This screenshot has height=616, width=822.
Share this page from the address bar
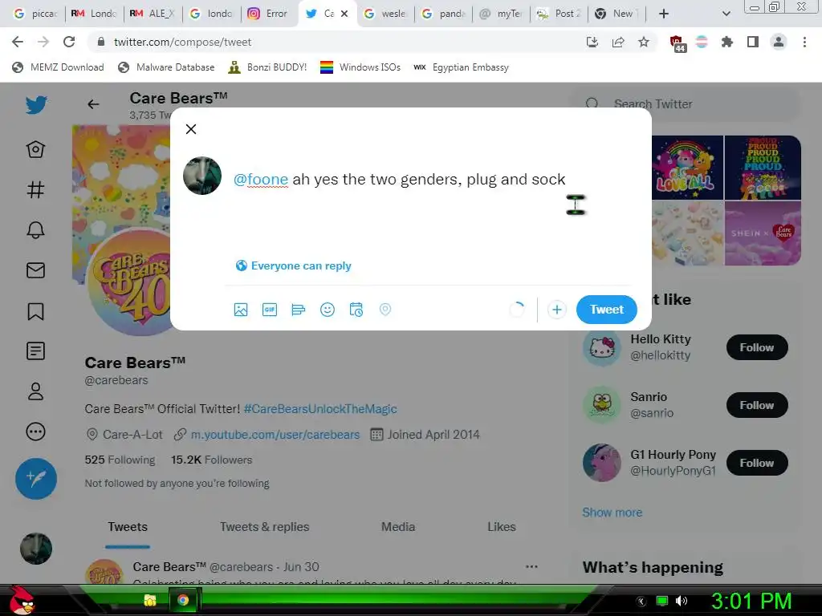click(618, 42)
